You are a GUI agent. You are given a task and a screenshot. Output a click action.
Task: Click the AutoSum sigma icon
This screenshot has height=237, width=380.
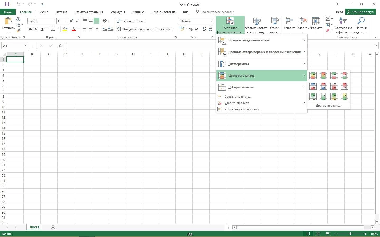click(328, 19)
